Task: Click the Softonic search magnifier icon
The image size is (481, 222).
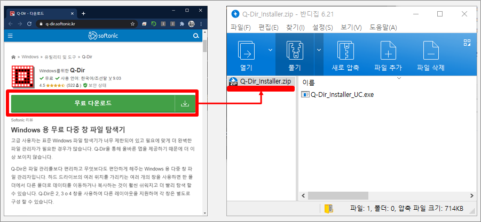Action: tap(196, 36)
